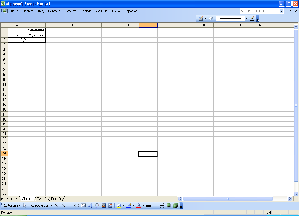Open the fill color dropdown arrow
The width and height of the screenshot is (299, 216).
(124, 206)
